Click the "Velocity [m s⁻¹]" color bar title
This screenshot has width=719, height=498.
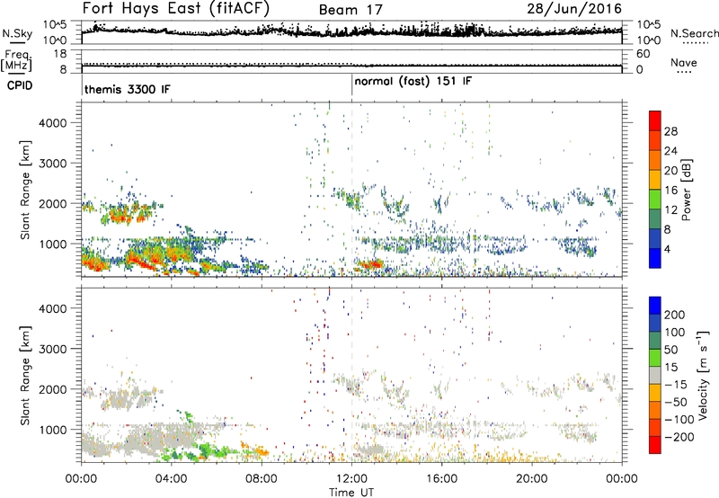(703, 375)
